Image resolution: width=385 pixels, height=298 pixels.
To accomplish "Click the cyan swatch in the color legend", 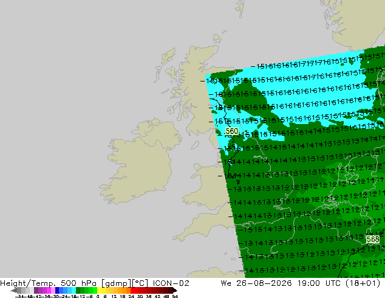I will pyautogui.click(x=73, y=290).
